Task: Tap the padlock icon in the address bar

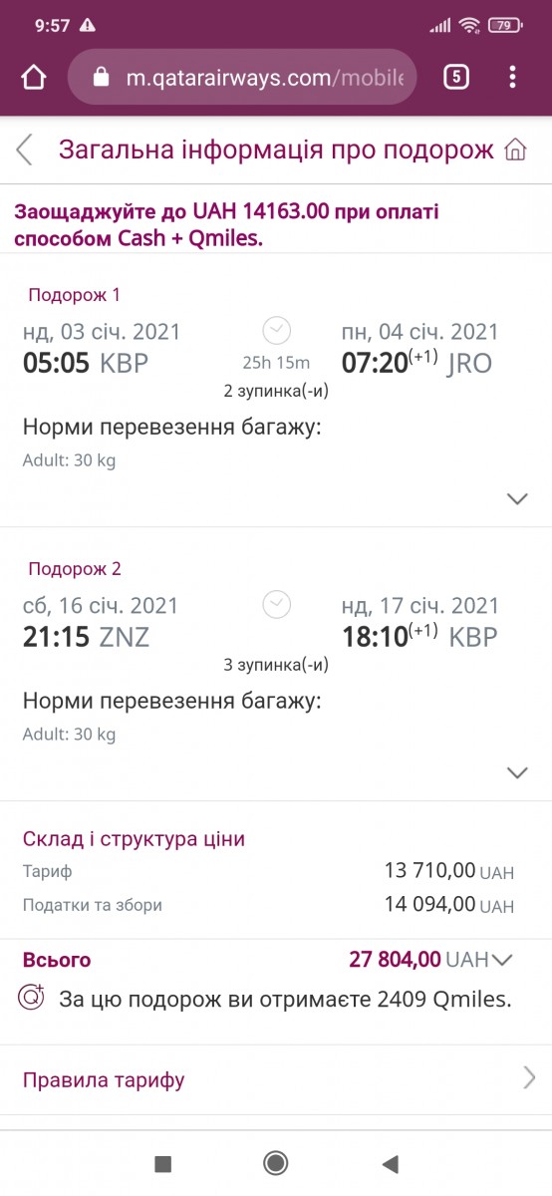Action: (x=100, y=77)
